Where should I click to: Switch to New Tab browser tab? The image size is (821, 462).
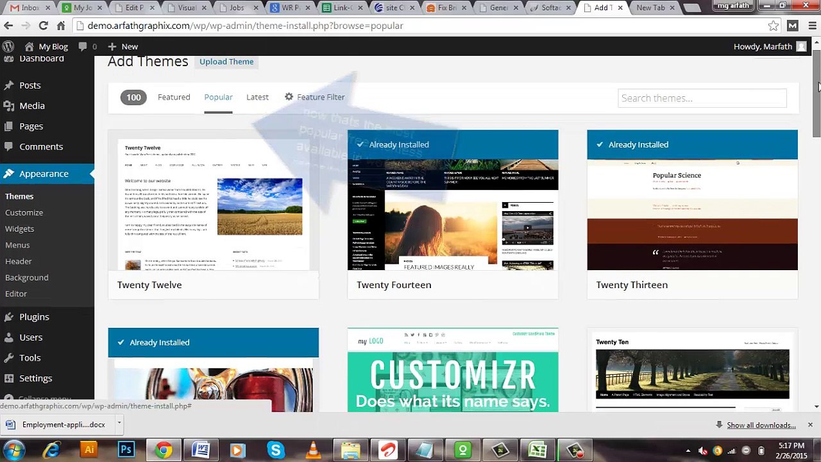(654, 8)
